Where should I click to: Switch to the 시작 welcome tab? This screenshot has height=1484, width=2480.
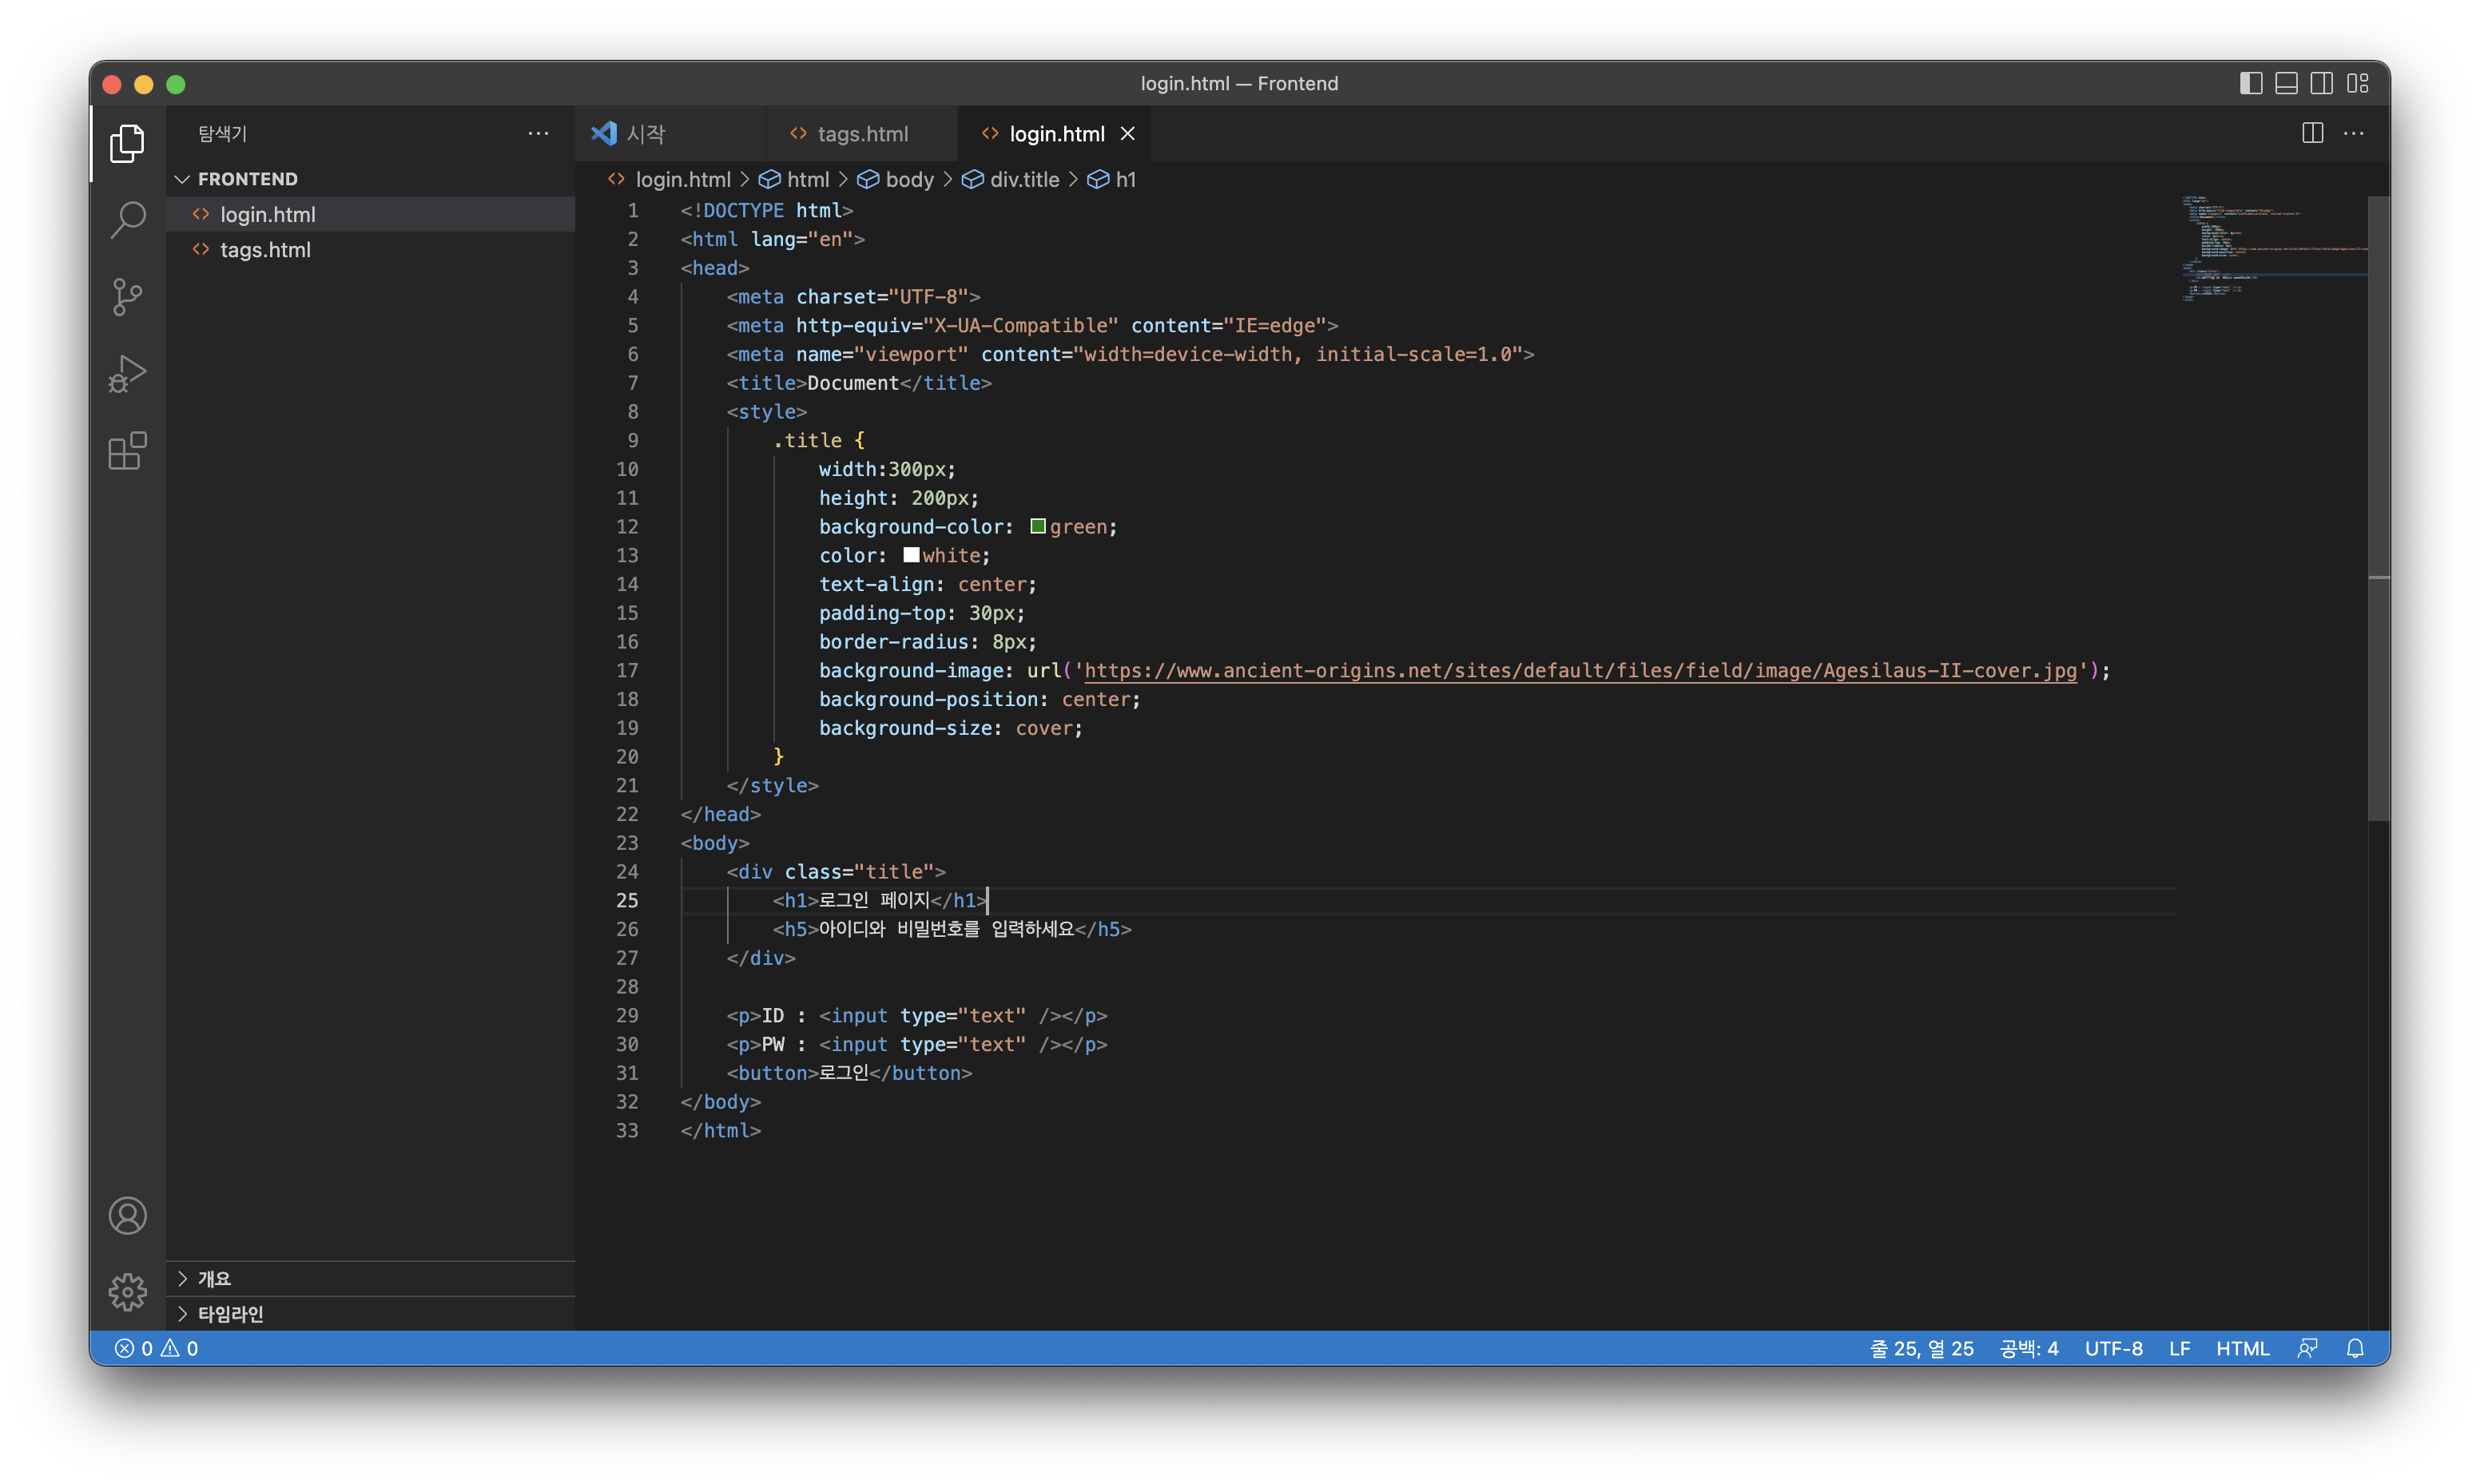coord(645,134)
